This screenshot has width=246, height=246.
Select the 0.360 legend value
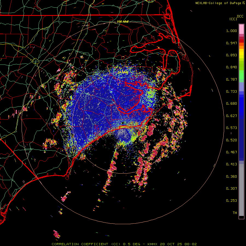pyautogui.click(x=232, y=177)
